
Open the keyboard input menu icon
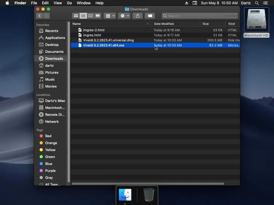point(195,3)
